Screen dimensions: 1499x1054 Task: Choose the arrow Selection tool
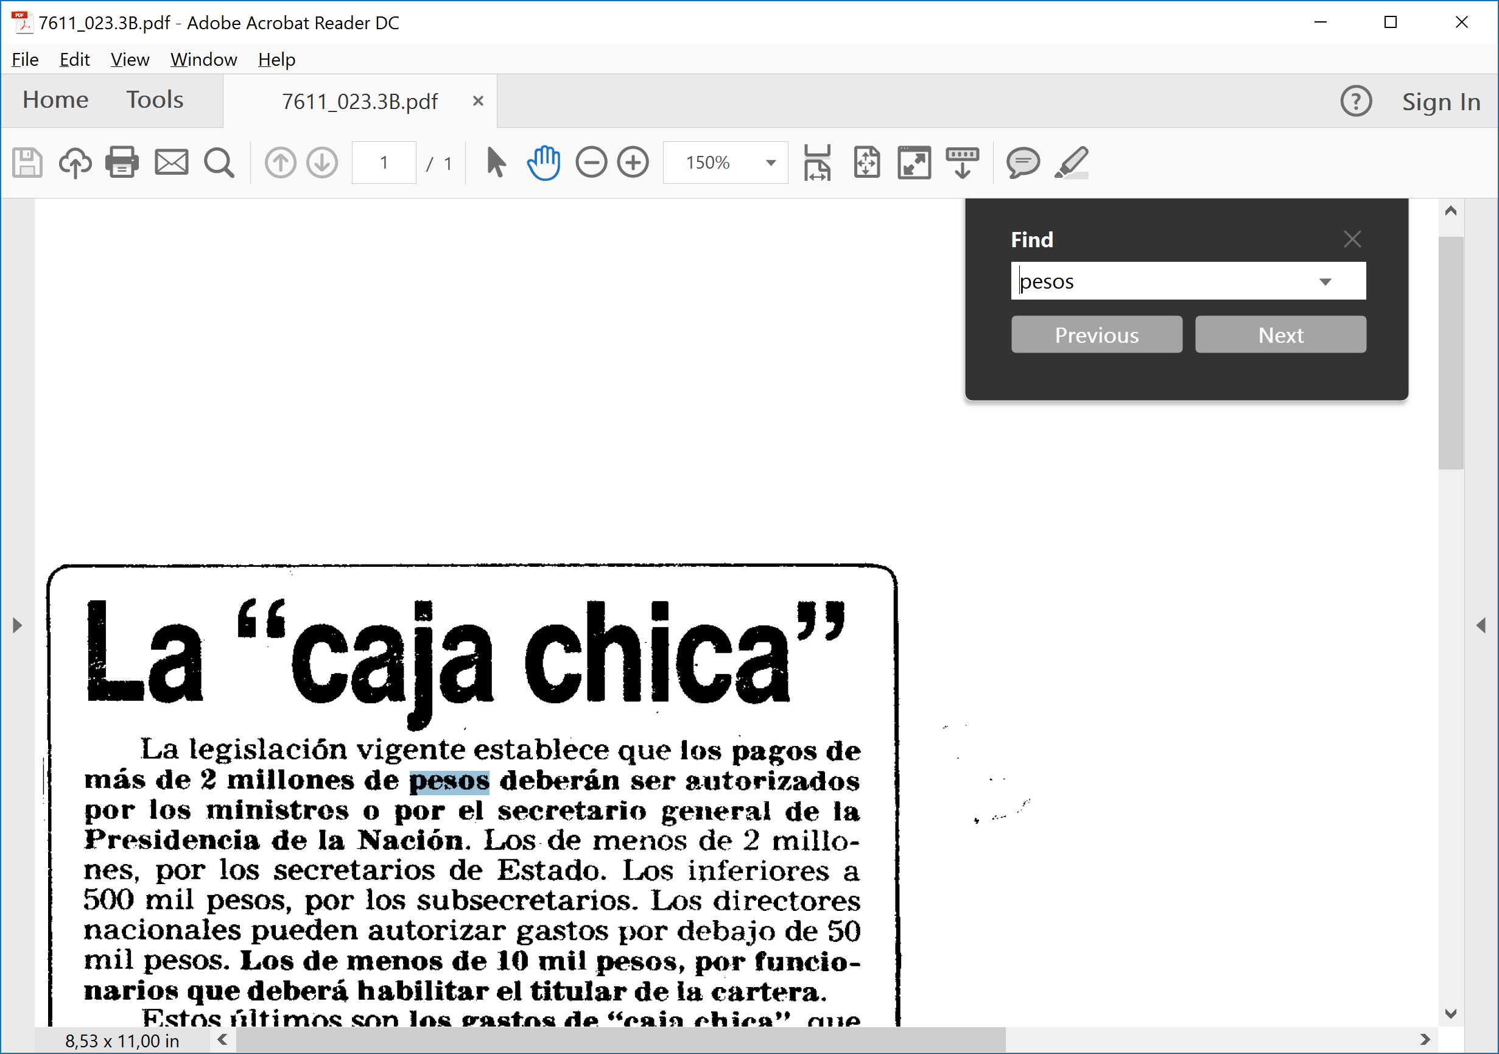click(496, 162)
